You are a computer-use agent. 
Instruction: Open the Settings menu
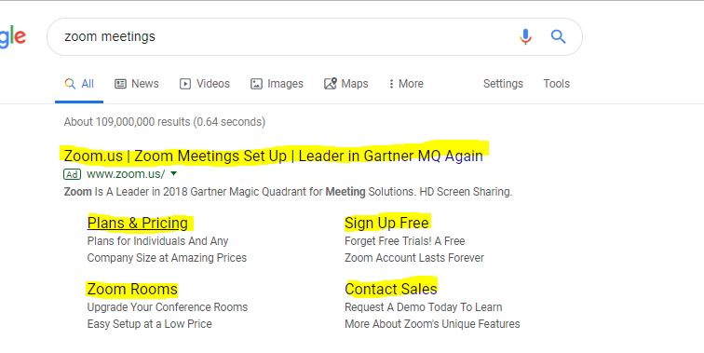[x=503, y=84]
